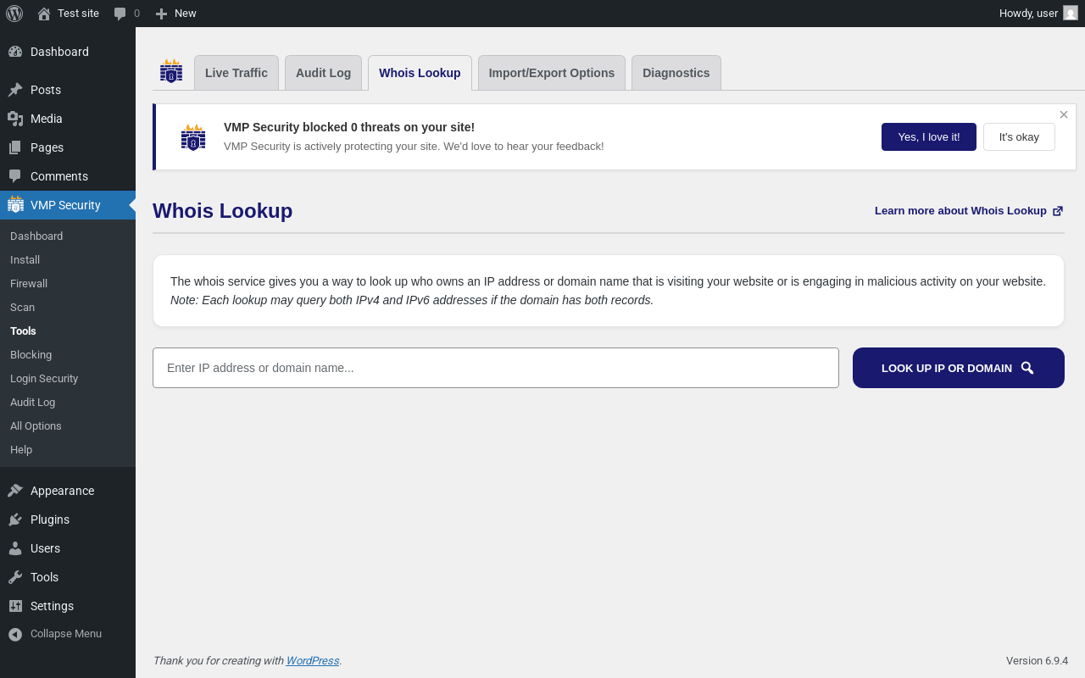
Task: Click the LOOK UP IP OR DOMAIN button
Action: [959, 368]
